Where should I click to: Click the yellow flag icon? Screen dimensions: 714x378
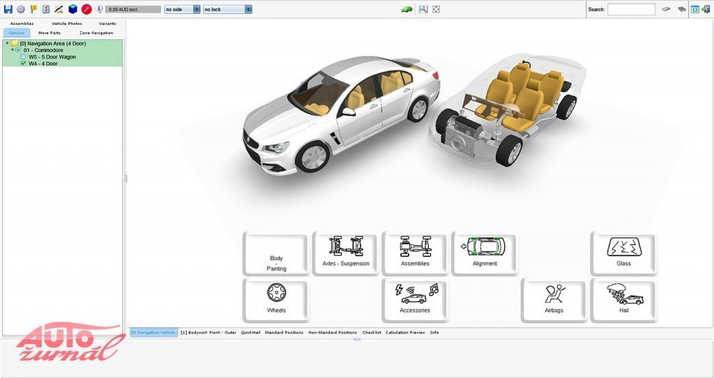(x=33, y=9)
